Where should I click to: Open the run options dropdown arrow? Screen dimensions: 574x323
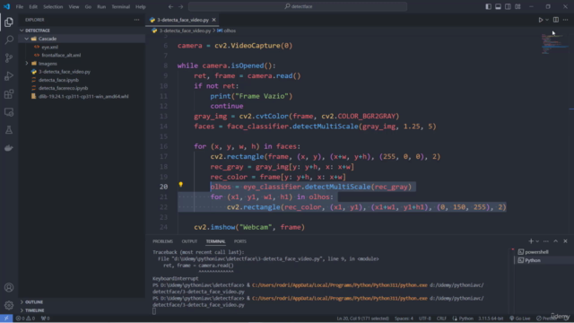coord(547,20)
